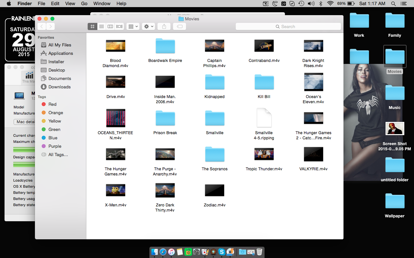Select the Kidnapped folder
Screen dimensions: 414x258
point(214,82)
